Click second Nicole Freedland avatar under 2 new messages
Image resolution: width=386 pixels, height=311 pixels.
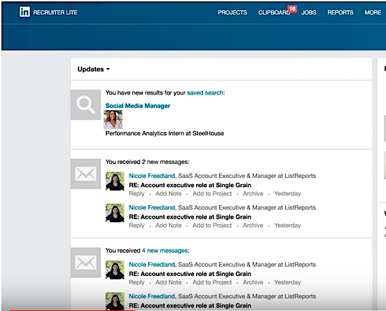(x=115, y=213)
